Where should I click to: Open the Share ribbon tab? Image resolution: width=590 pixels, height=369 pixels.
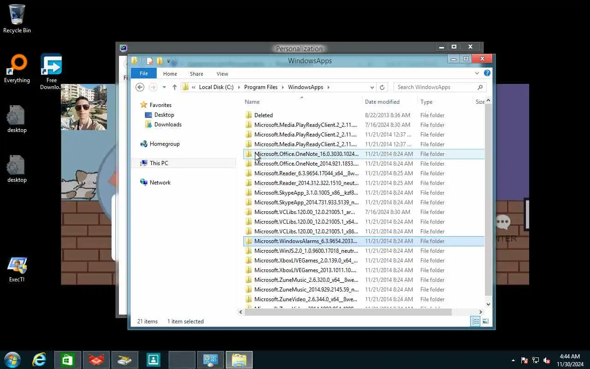tap(196, 74)
